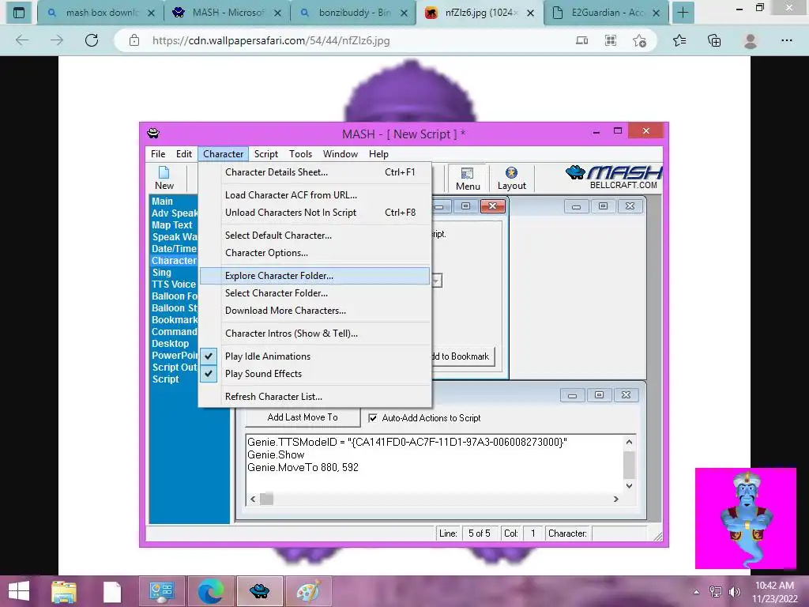Image resolution: width=809 pixels, height=607 pixels.
Task: Click the MASH title bar app icon
Action: 153,133
